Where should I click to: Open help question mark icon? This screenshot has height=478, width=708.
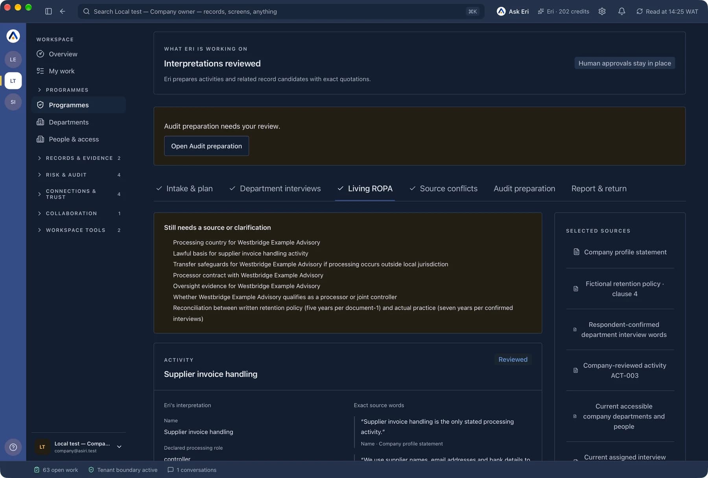click(x=13, y=447)
